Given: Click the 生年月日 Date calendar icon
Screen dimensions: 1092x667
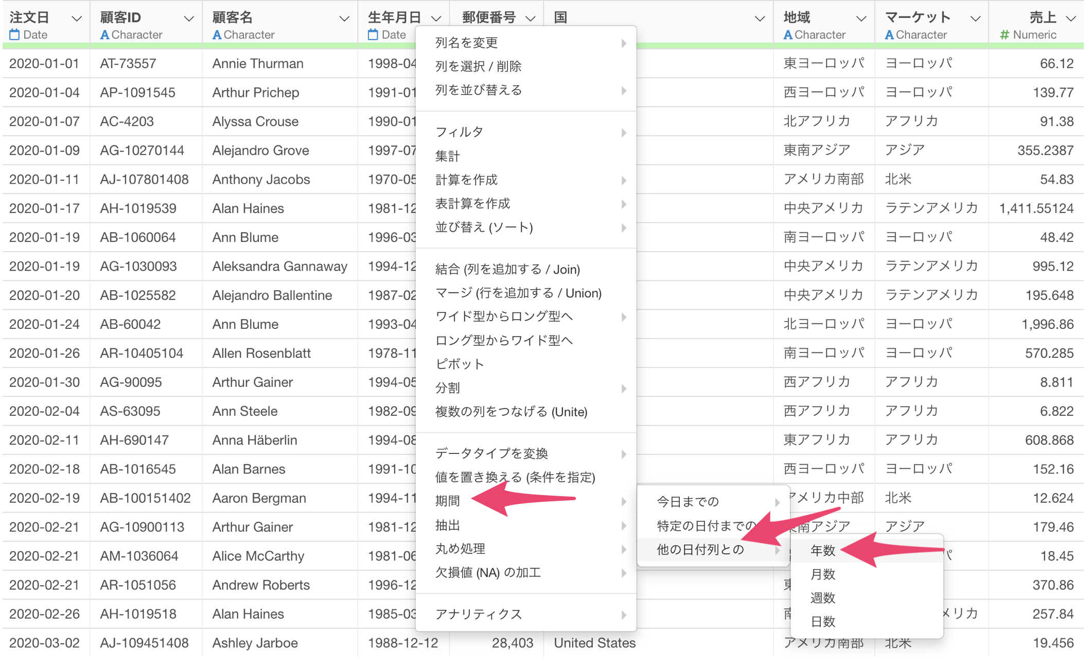Looking at the screenshot, I should (373, 35).
